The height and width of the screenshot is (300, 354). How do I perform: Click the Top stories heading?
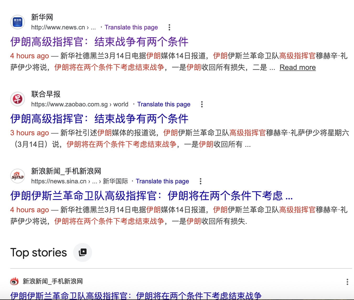pyautogui.click(x=39, y=252)
